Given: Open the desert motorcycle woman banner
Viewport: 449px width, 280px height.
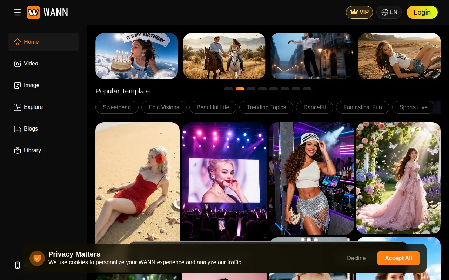Looking at the screenshot, I should [x=399, y=56].
